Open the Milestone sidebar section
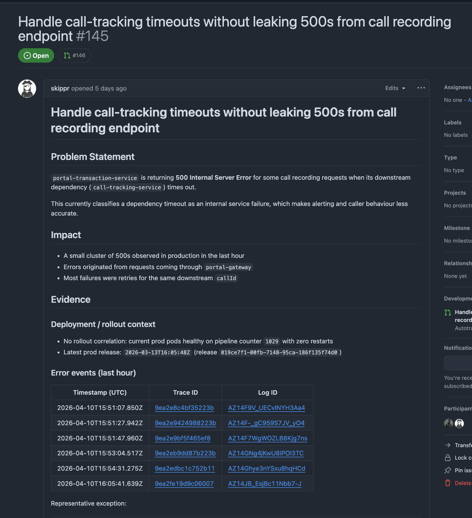 click(456, 228)
